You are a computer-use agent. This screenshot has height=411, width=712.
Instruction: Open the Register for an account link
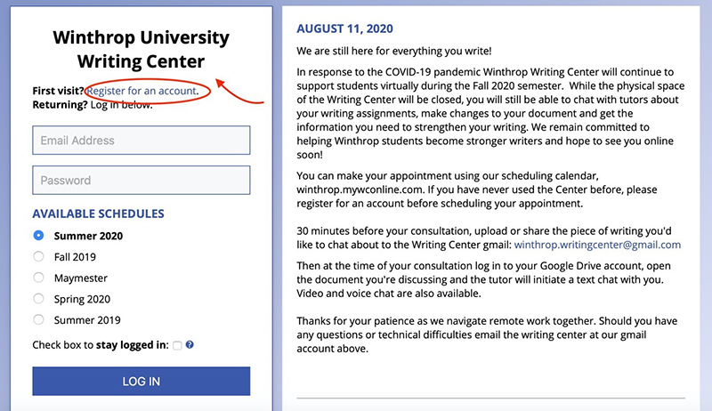pyautogui.click(x=142, y=91)
